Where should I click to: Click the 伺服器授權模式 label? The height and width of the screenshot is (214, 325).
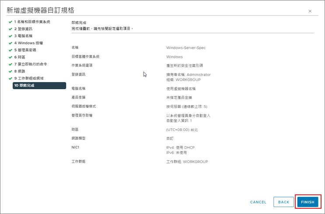[x=84, y=107]
